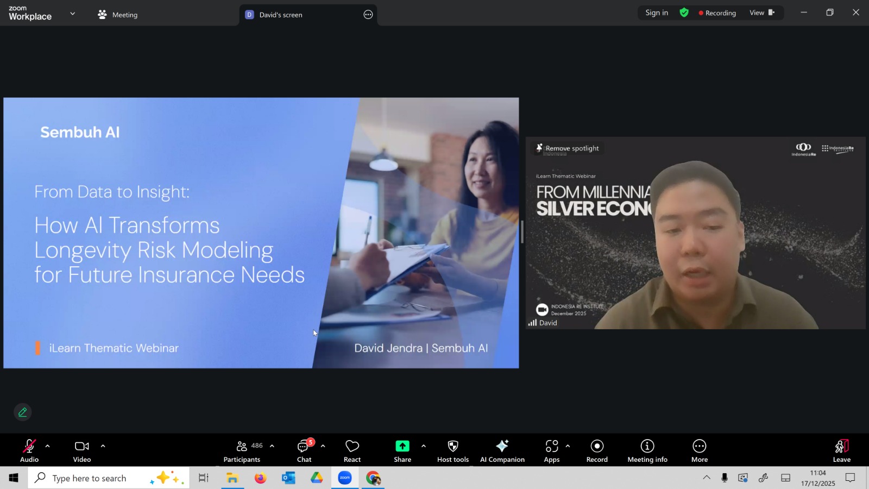869x489 pixels.
Task: Unmute the microphone Audio button
Action: pos(29,450)
